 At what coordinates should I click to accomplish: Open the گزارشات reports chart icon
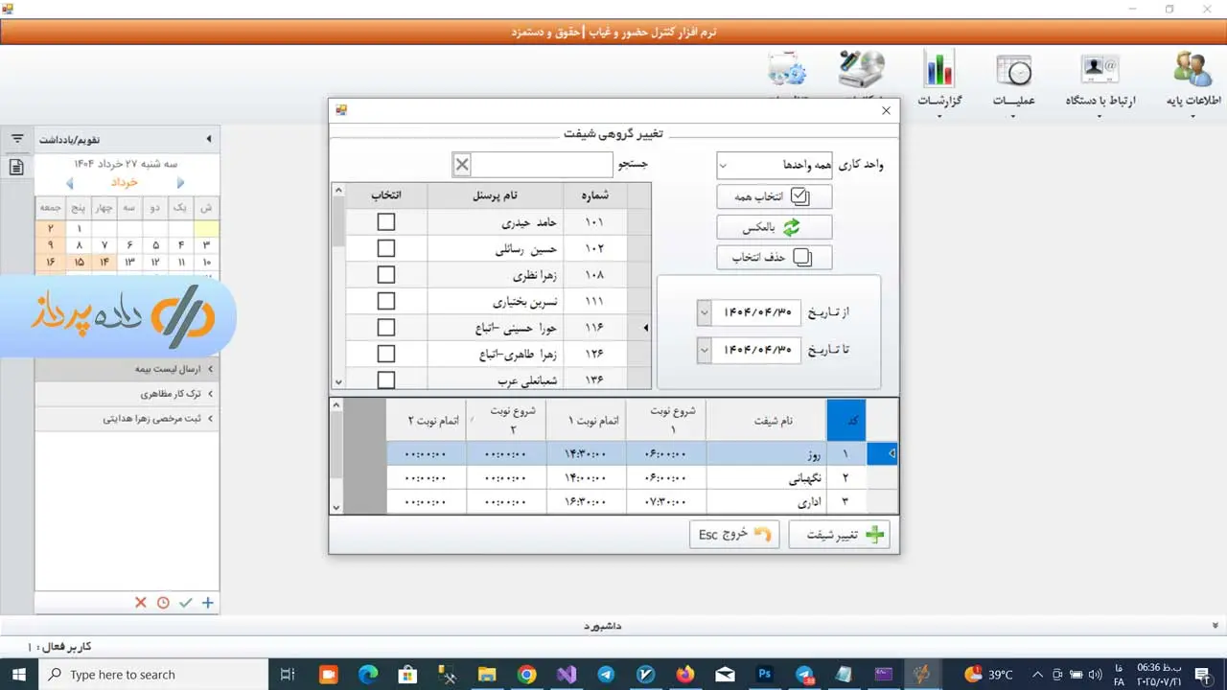click(939, 71)
